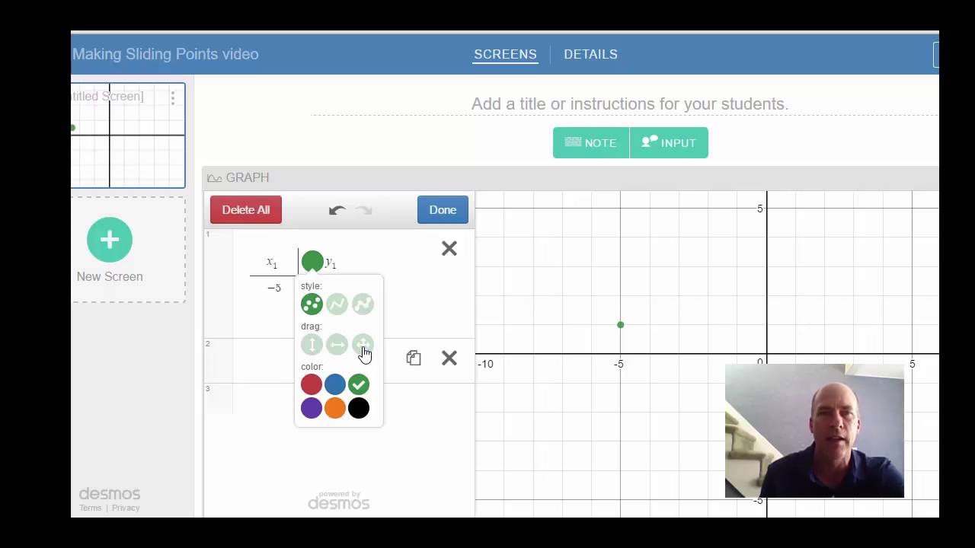The width and height of the screenshot is (975, 548).
Task: Pick the red color swatch
Action: 312,384
